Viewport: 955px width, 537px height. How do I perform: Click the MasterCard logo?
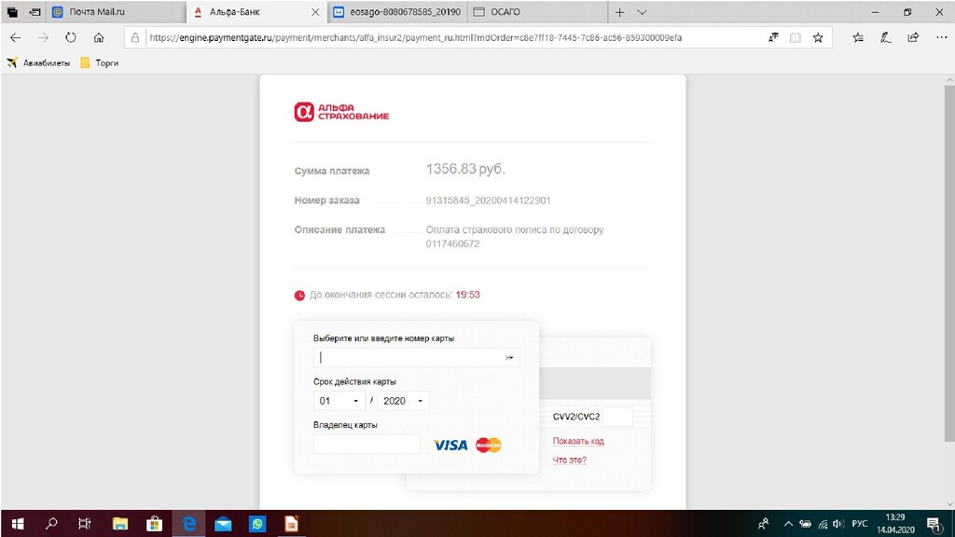pyautogui.click(x=489, y=445)
